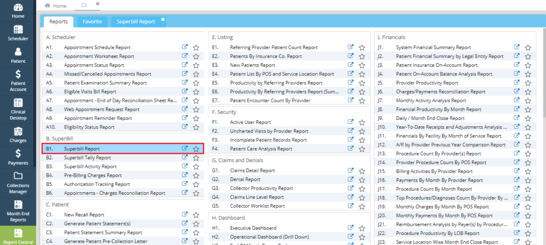Select Report Central in the sidebar
Screen dimensions: 546x245
18,236
